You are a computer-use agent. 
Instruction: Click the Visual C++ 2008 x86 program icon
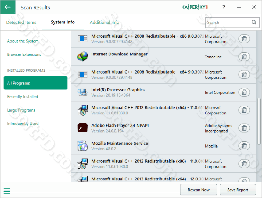click(x=82, y=39)
